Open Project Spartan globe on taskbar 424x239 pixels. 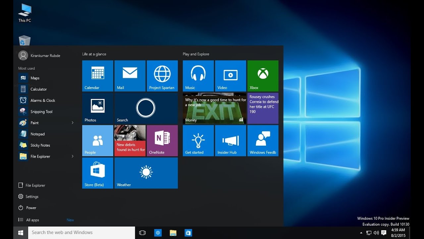(158, 233)
